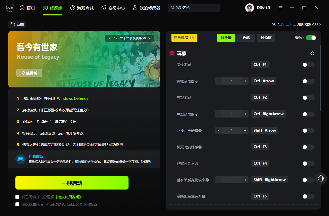Click the Windows Defender text

(x=74, y=98)
